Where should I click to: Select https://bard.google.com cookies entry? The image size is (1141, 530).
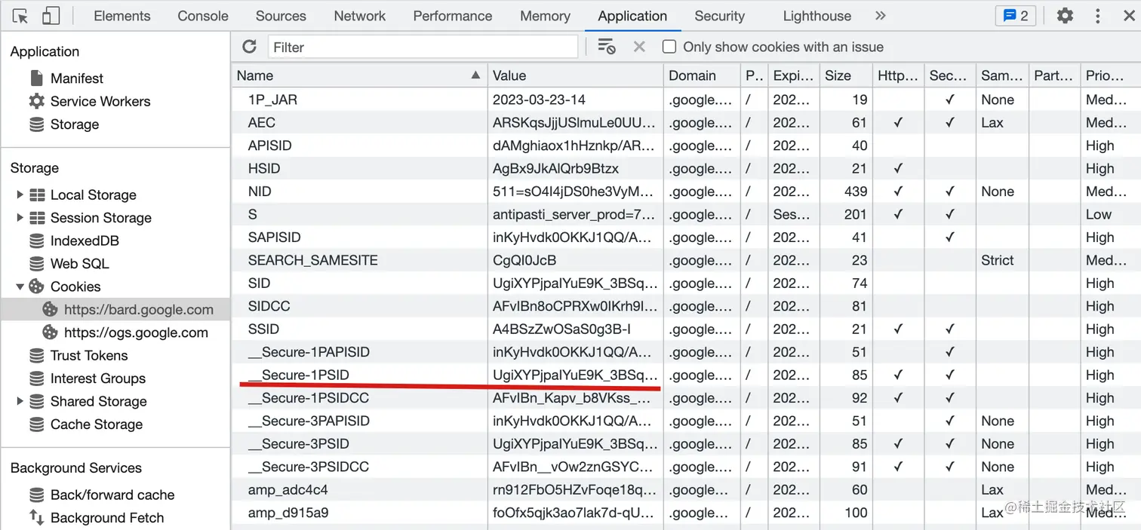tap(115, 310)
